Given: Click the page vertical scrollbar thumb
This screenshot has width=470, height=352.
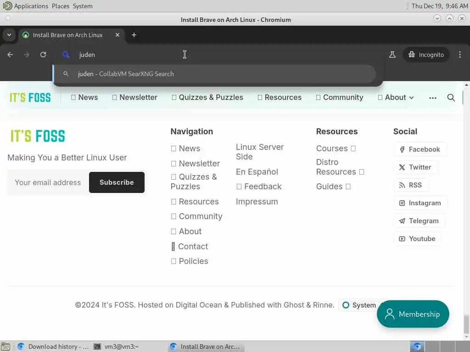Looking at the screenshot, I should tap(466, 324).
